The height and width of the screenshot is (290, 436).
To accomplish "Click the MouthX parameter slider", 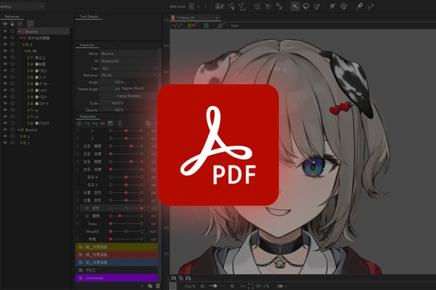I will point(126,231).
